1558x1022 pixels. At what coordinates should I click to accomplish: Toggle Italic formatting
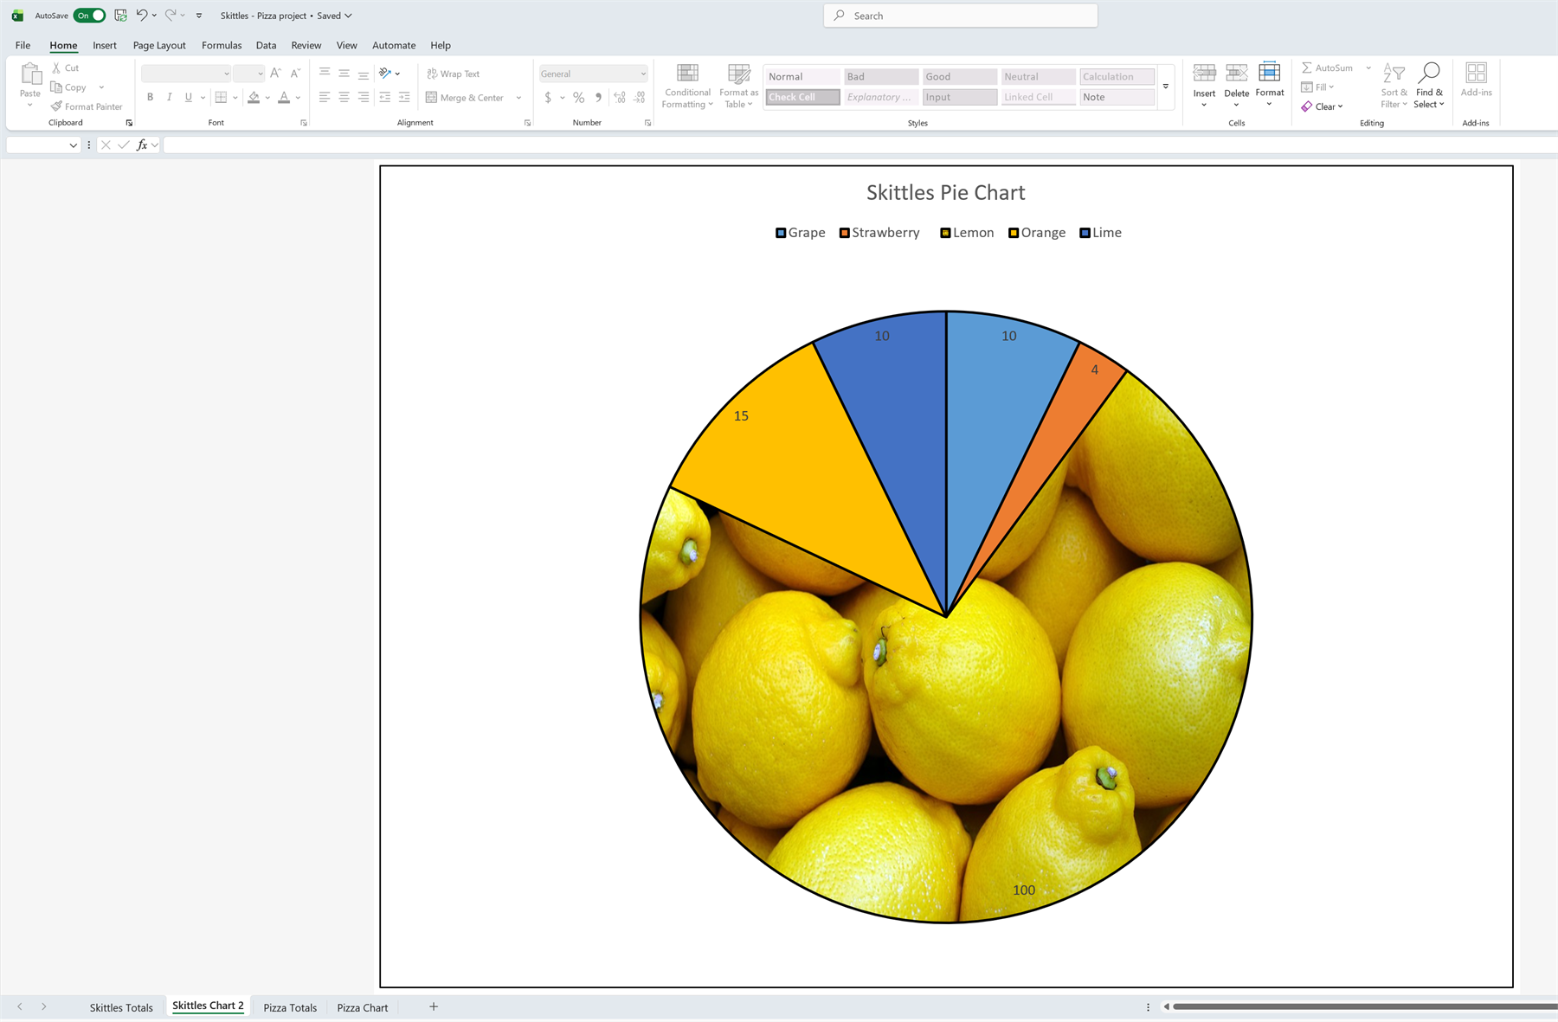click(x=169, y=97)
